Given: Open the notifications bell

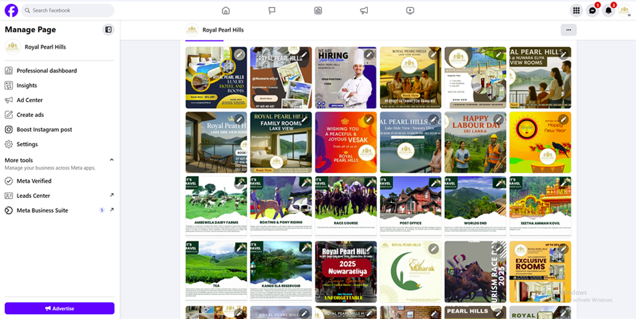Looking at the screenshot, I should pos(609,11).
